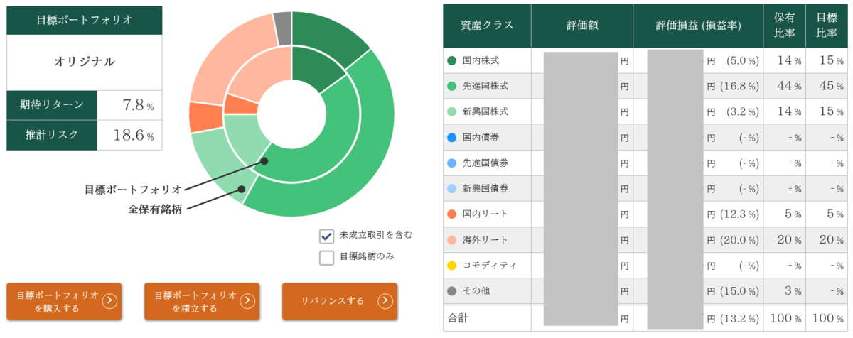The image size is (853, 338).
Task: Select the 資産クラス column header
Action: pyautogui.click(x=487, y=25)
